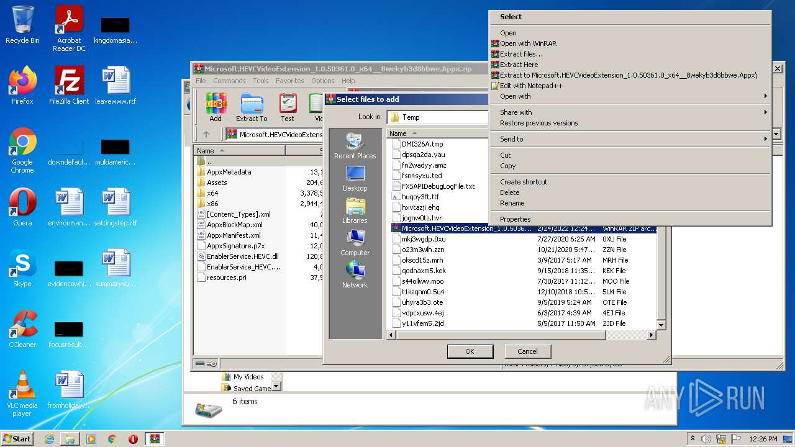Choose Open with WinRAR in context menu
This screenshot has height=447, width=795.
tap(630, 43)
